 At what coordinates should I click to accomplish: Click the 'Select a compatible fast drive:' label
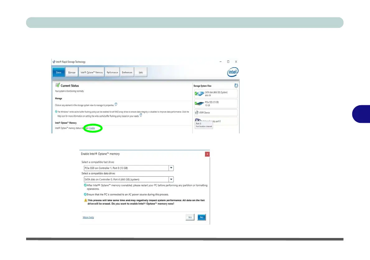98,162
